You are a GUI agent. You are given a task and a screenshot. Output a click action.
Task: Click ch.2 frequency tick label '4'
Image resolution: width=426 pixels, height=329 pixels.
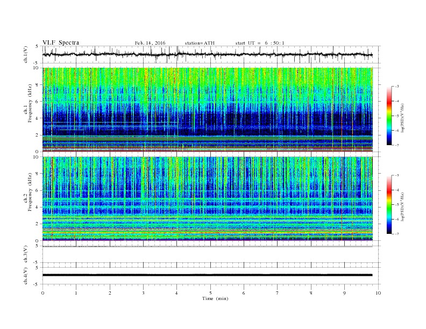(x=37, y=208)
